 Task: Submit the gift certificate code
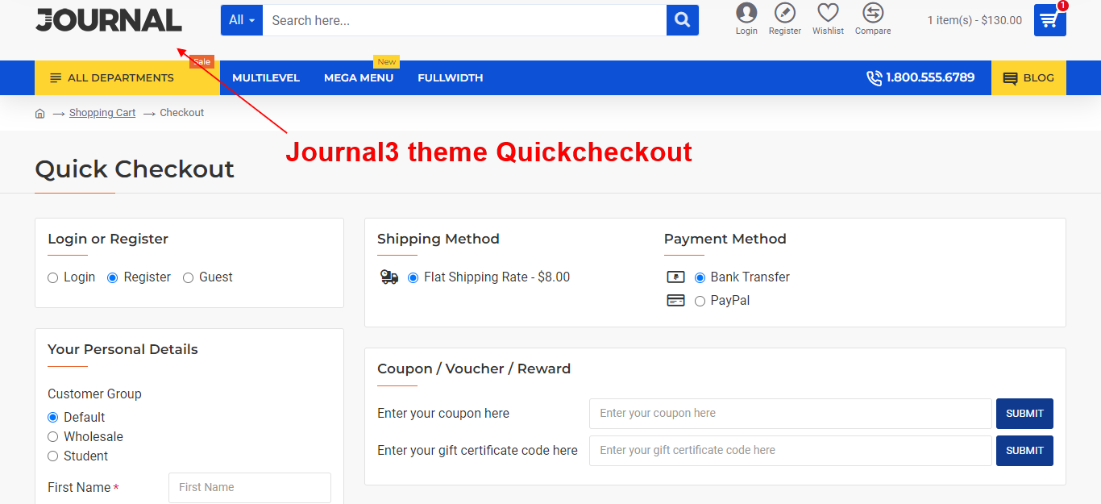click(x=1024, y=451)
